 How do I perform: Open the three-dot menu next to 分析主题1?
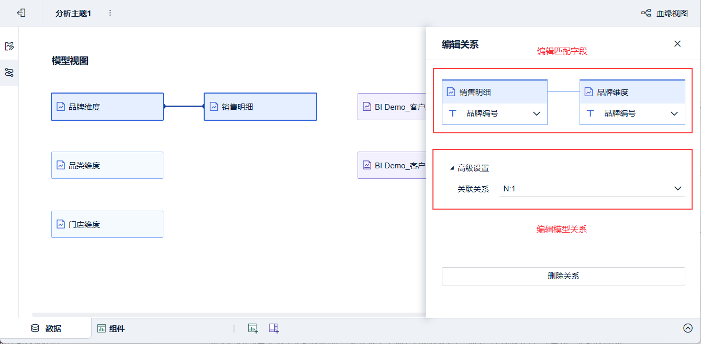coord(110,13)
